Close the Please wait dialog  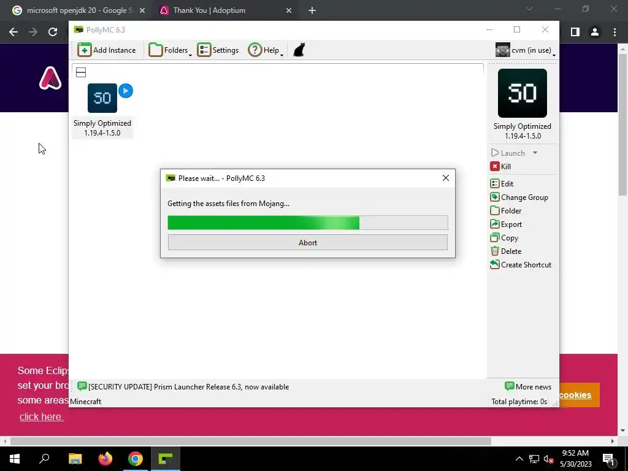(x=446, y=178)
